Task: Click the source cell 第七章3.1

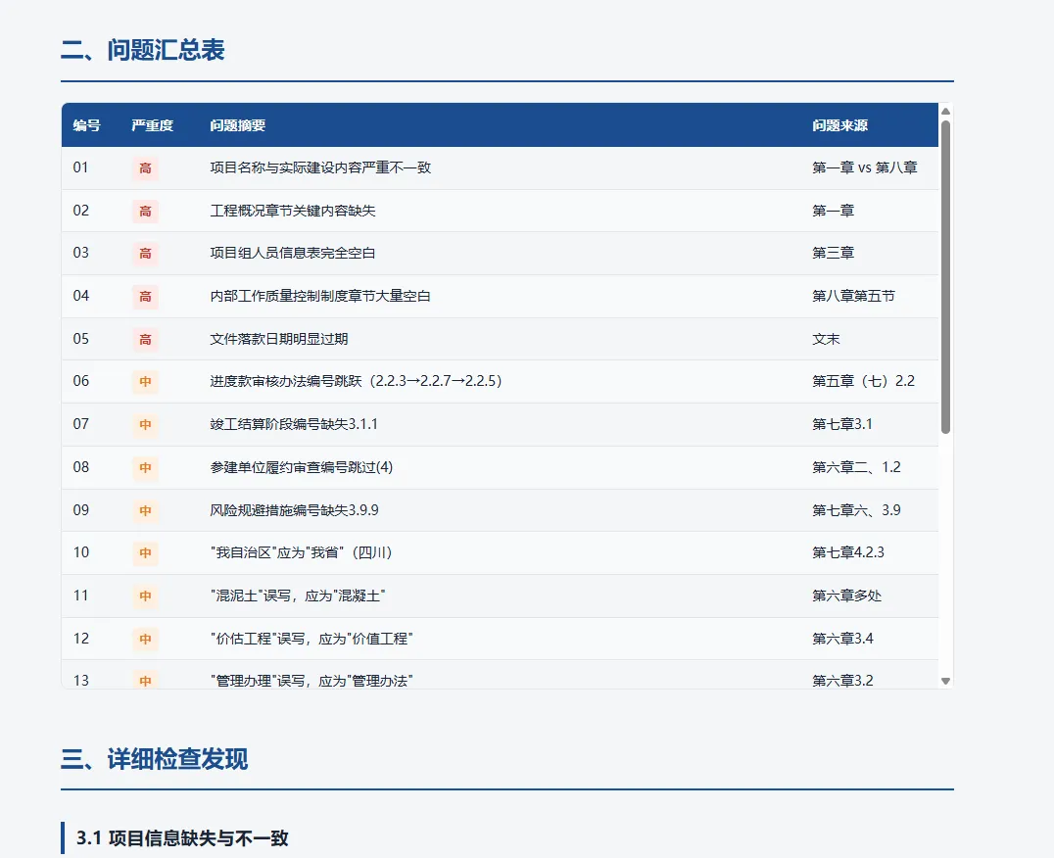Action: coord(842,424)
